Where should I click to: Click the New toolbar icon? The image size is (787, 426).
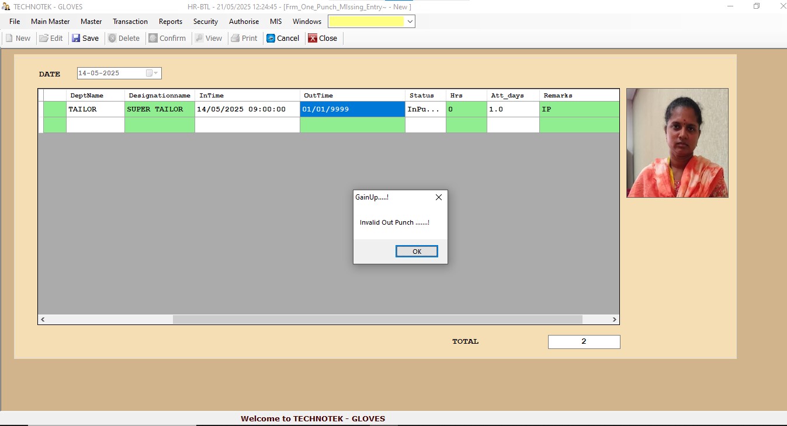[9, 39]
